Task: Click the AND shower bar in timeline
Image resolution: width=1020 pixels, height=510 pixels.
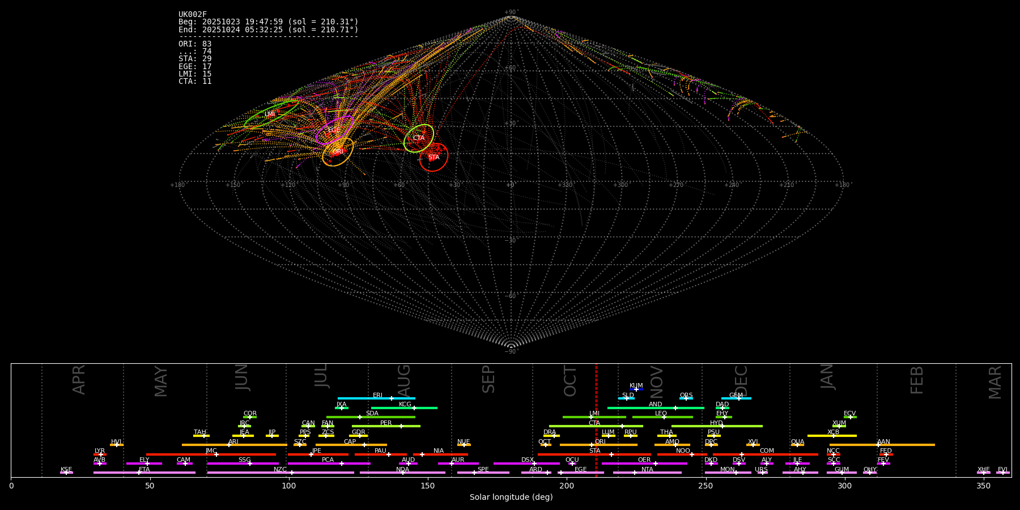Action: (x=656, y=407)
